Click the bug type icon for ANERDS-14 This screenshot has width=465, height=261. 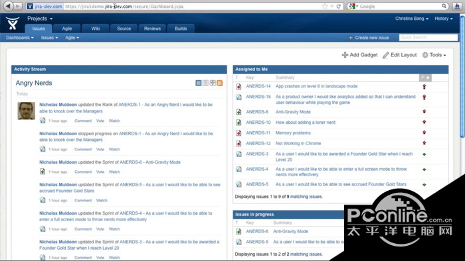[238, 87]
